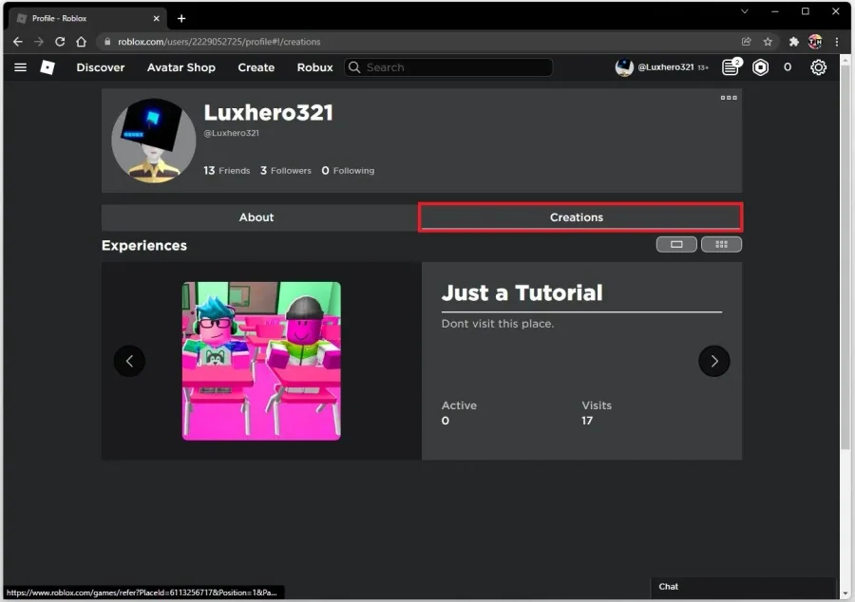Open browser extensions puzzle icon
This screenshot has width=855, height=602.
(x=794, y=42)
